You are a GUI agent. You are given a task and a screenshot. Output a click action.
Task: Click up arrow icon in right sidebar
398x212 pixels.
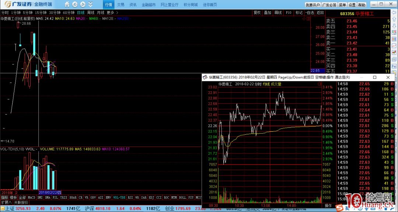[394, 20]
